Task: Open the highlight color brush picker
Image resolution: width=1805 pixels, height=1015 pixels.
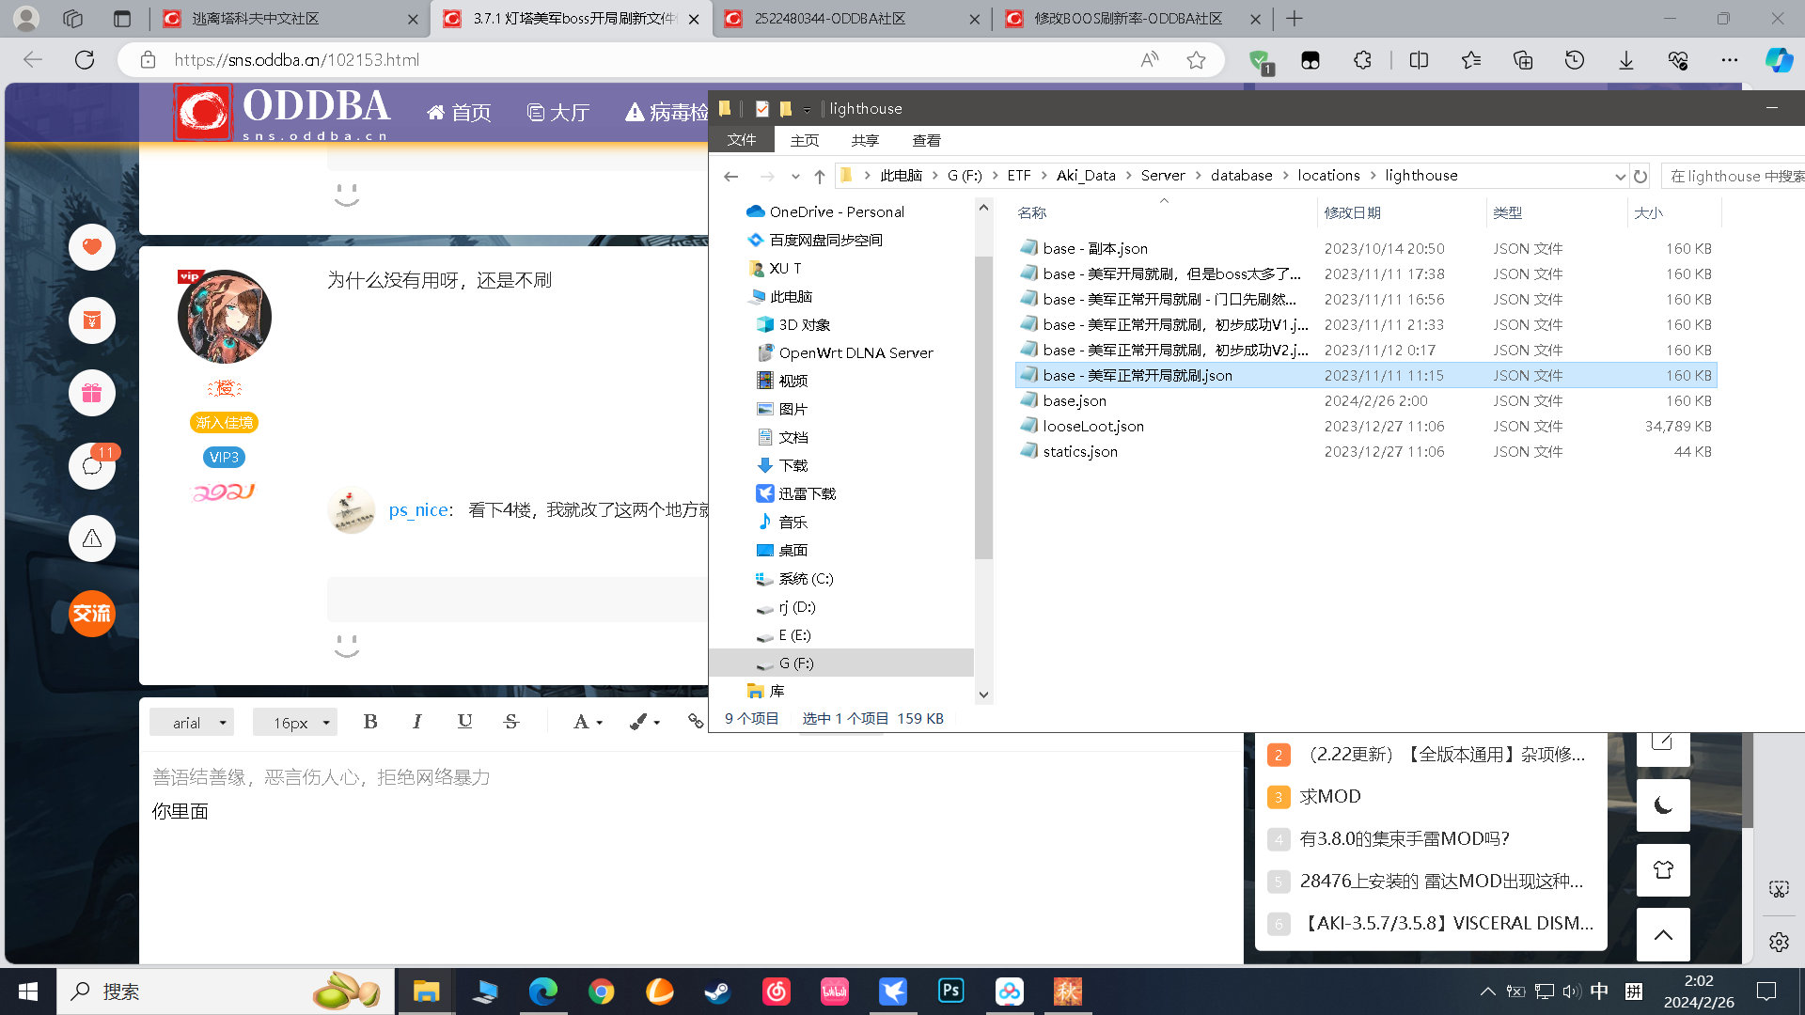Action: click(641, 722)
